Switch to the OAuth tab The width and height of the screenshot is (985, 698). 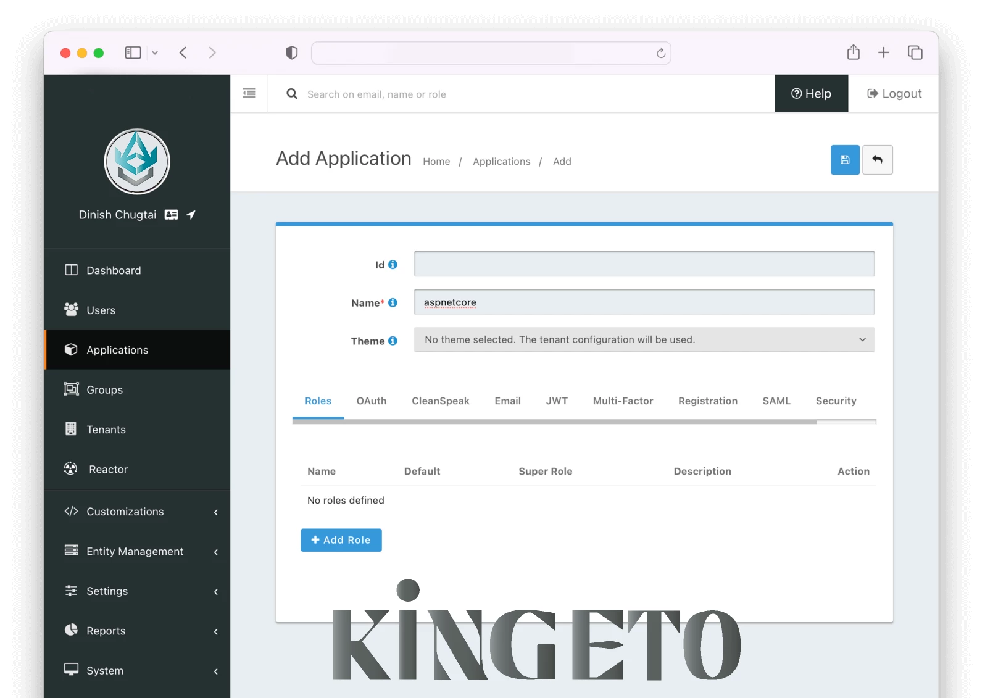[371, 401]
